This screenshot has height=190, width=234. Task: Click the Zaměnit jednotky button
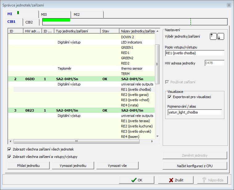point(195,155)
